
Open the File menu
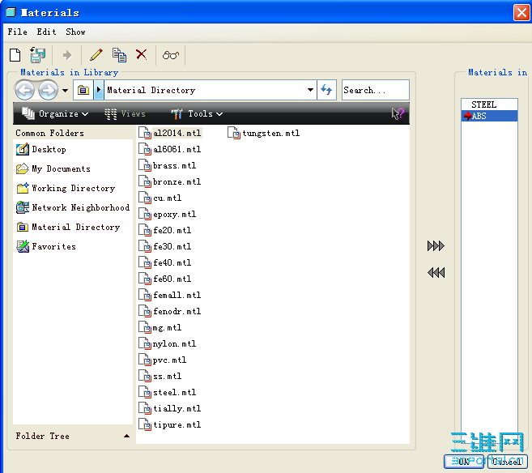coord(17,32)
